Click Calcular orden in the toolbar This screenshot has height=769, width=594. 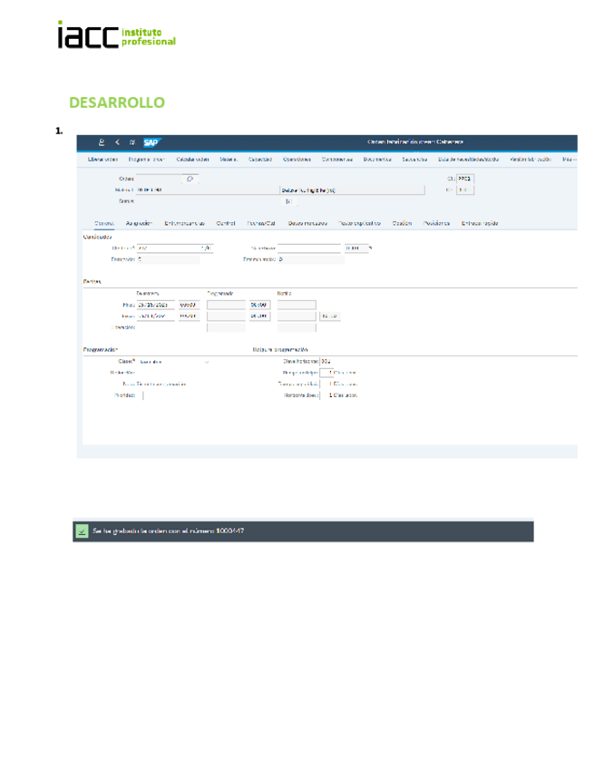coord(193,160)
